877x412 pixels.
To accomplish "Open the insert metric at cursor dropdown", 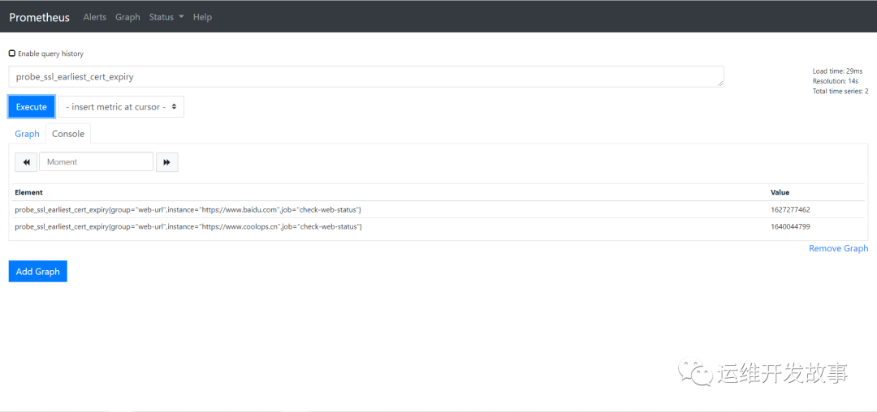I will click(121, 106).
